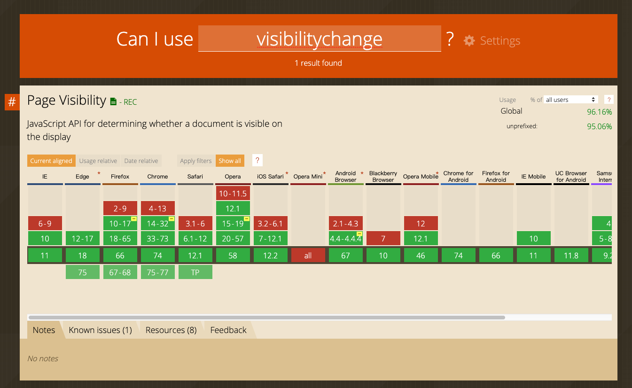This screenshot has height=388, width=632.
Task: Switch to Usage relative view
Action: pos(98,161)
